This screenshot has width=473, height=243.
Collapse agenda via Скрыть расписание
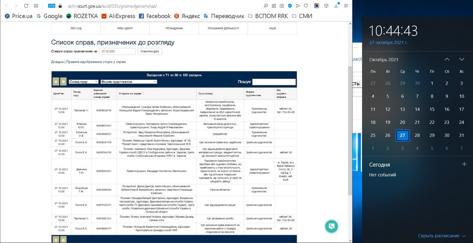(x=442, y=236)
